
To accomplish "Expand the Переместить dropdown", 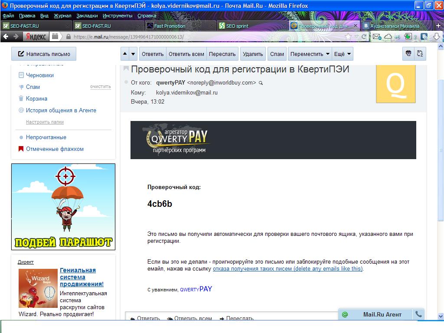I will click(x=310, y=54).
